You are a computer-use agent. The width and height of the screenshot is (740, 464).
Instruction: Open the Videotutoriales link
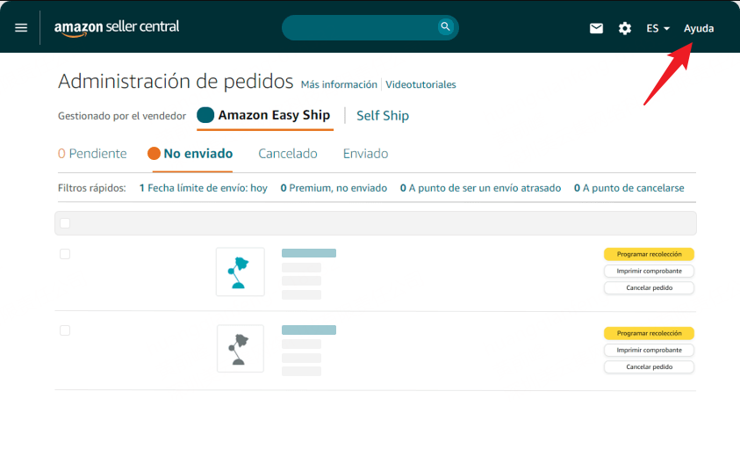click(420, 84)
